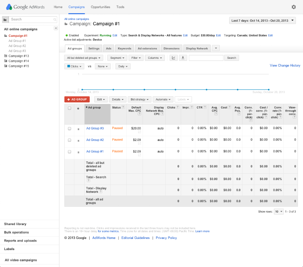Open All but deleted ad groups dropdown
Image resolution: width=303 pixels, height=267 pixels.
click(x=84, y=58)
